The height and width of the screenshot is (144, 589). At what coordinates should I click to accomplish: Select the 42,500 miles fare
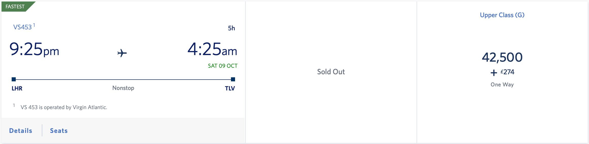(502, 57)
